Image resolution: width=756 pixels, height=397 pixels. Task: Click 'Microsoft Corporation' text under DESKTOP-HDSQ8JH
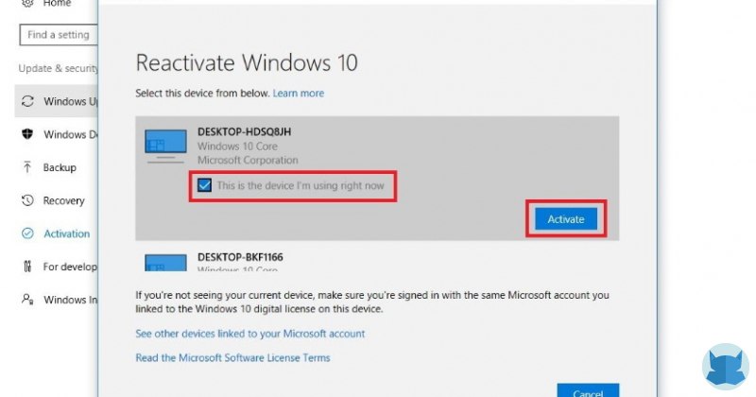click(x=248, y=160)
